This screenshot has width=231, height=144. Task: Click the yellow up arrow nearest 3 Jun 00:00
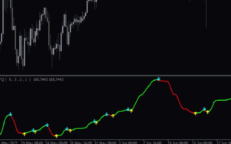pyautogui.click(x=131, y=111)
